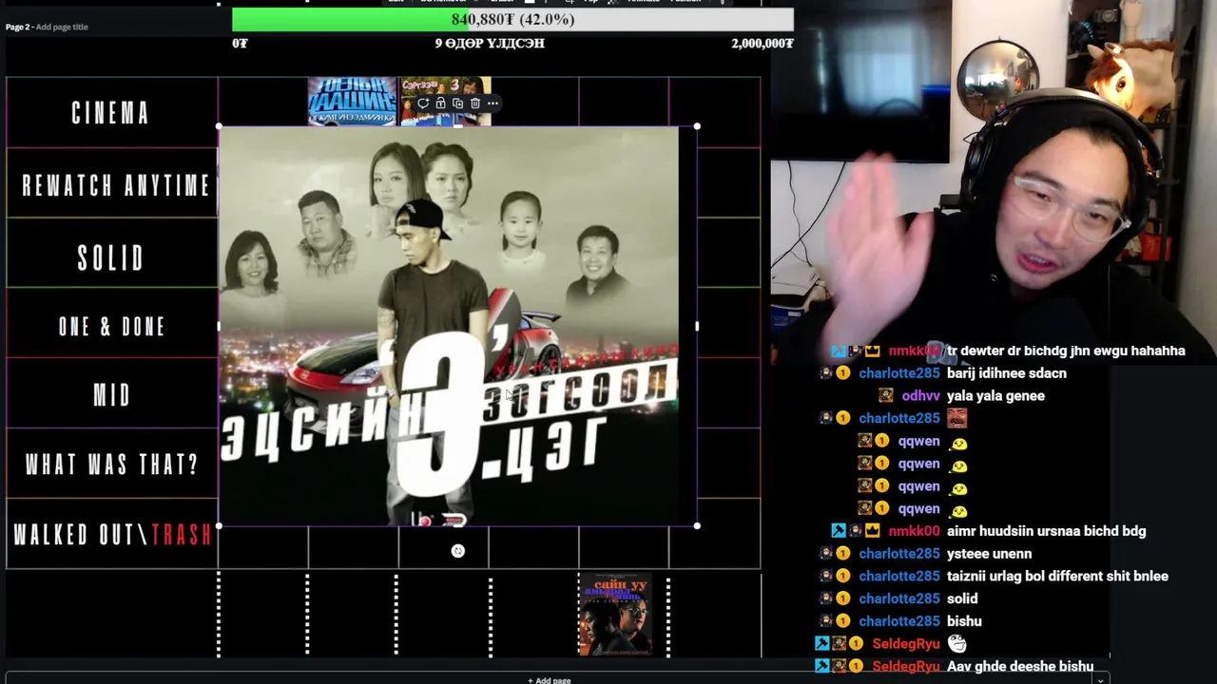This screenshot has width=1217, height=684.
Task: Delete the selected poster with the trash icon
Action: click(x=475, y=103)
